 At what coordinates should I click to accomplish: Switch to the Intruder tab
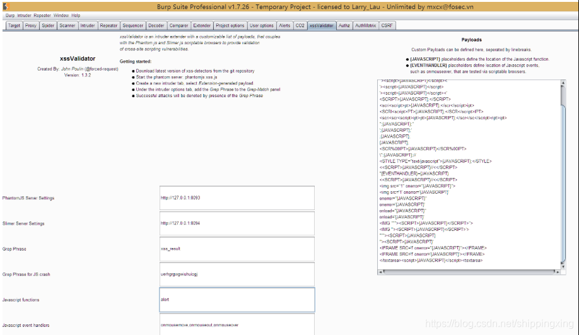click(88, 25)
